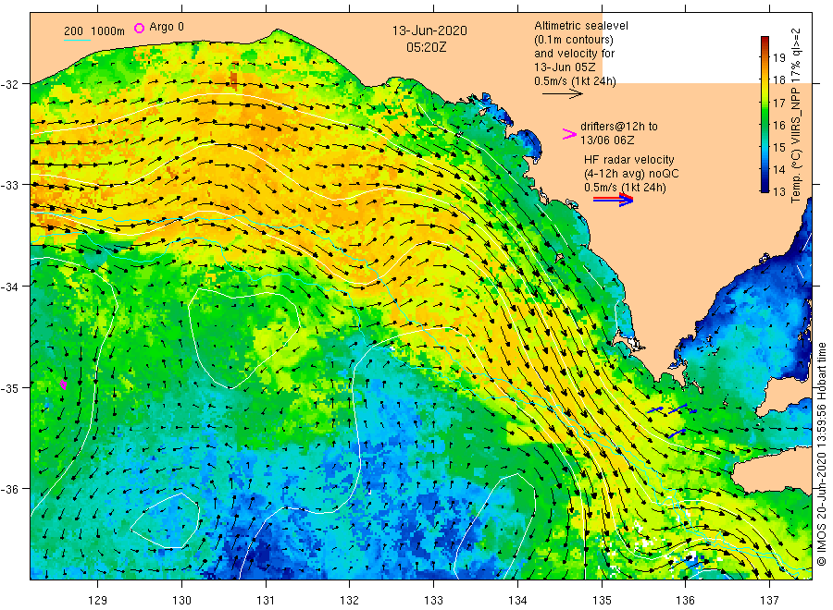Click the color bar value 16

tap(778, 125)
